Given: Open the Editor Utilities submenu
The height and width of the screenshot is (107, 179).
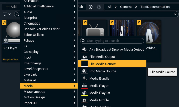Looking at the screenshot, I should [49, 35].
